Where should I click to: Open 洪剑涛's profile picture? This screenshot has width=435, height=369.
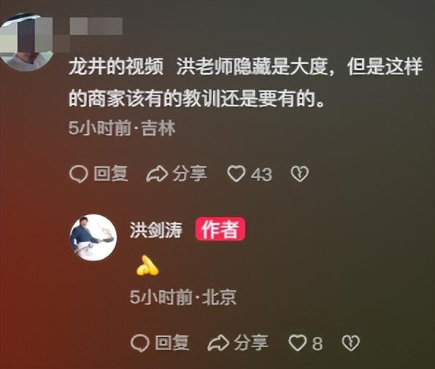tap(93, 237)
